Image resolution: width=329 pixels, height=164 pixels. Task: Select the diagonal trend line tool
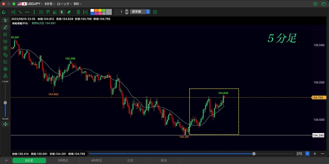pos(20,12)
